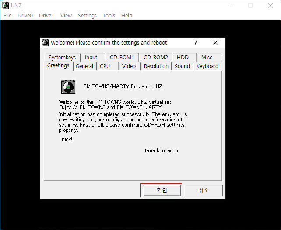Switch to the Systemkeys tab
Viewport: 281px width, 230px height.
[62, 57]
